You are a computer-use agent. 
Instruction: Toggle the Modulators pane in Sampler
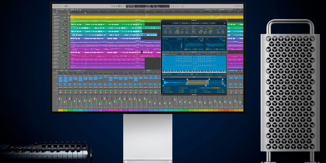(x=195, y=23)
